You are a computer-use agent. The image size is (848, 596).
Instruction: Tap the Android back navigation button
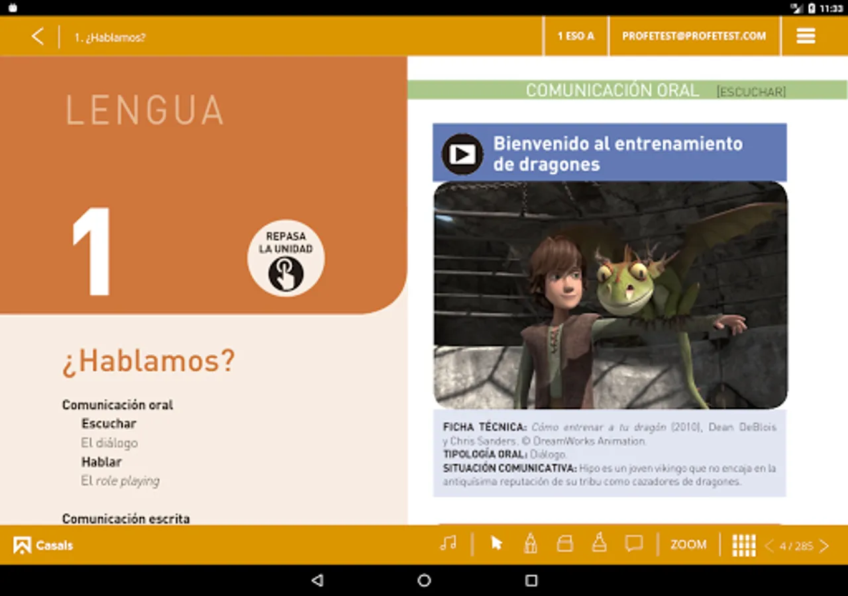(x=317, y=580)
